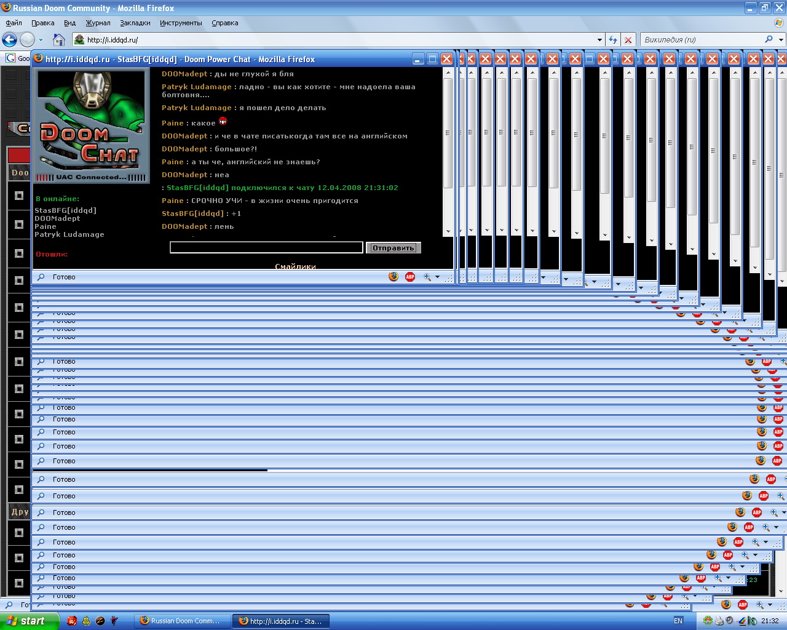Open the Закладки menu
Viewport: 787px width, 630px height.
(135, 23)
